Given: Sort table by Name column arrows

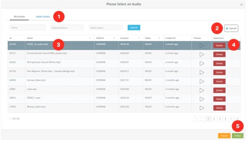Looking at the screenshot, I should [x=90, y=38].
